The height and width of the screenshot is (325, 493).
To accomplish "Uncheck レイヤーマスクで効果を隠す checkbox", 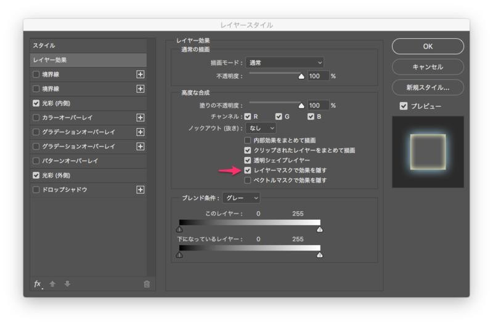I will [x=248, y=170].
